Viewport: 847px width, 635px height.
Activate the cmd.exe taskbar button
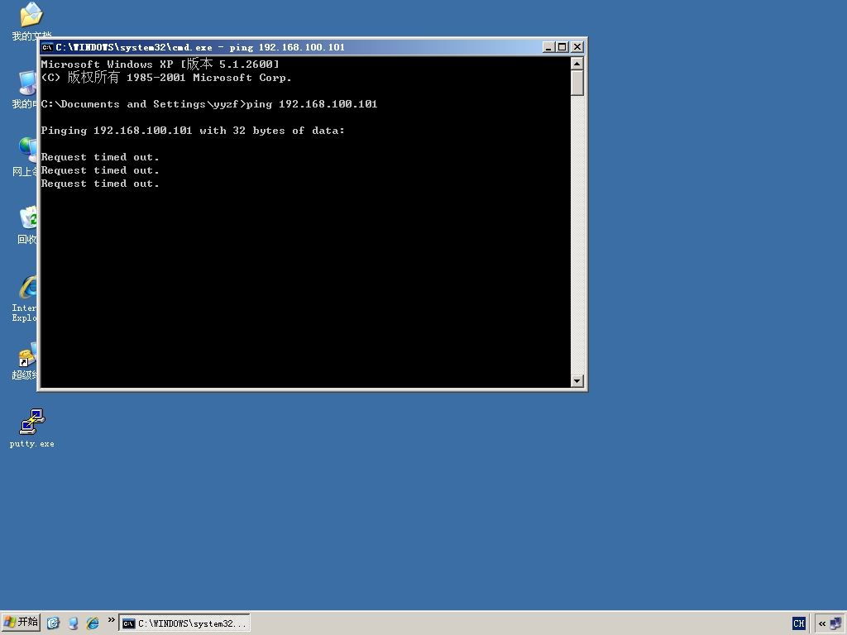point(184,623)
